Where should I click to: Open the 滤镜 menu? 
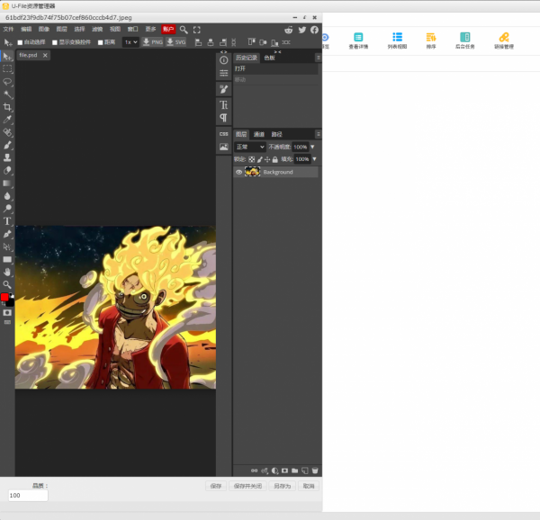[97, 30]
